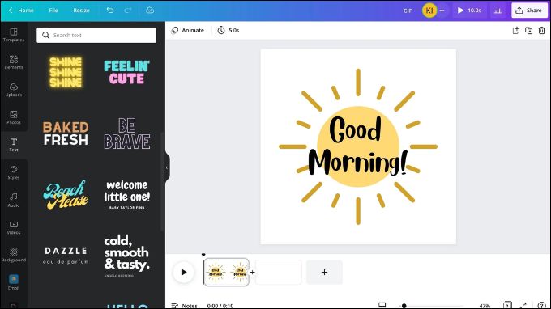Click the undo arrow icon
The width and height of the screenshot is (551, 309).
click(x=110, y=11)
